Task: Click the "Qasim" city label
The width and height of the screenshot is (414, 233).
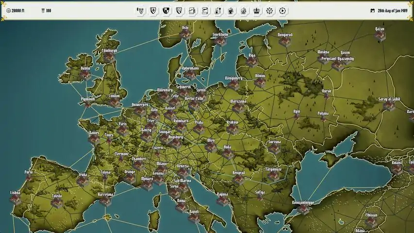Action: coord(345,52)
